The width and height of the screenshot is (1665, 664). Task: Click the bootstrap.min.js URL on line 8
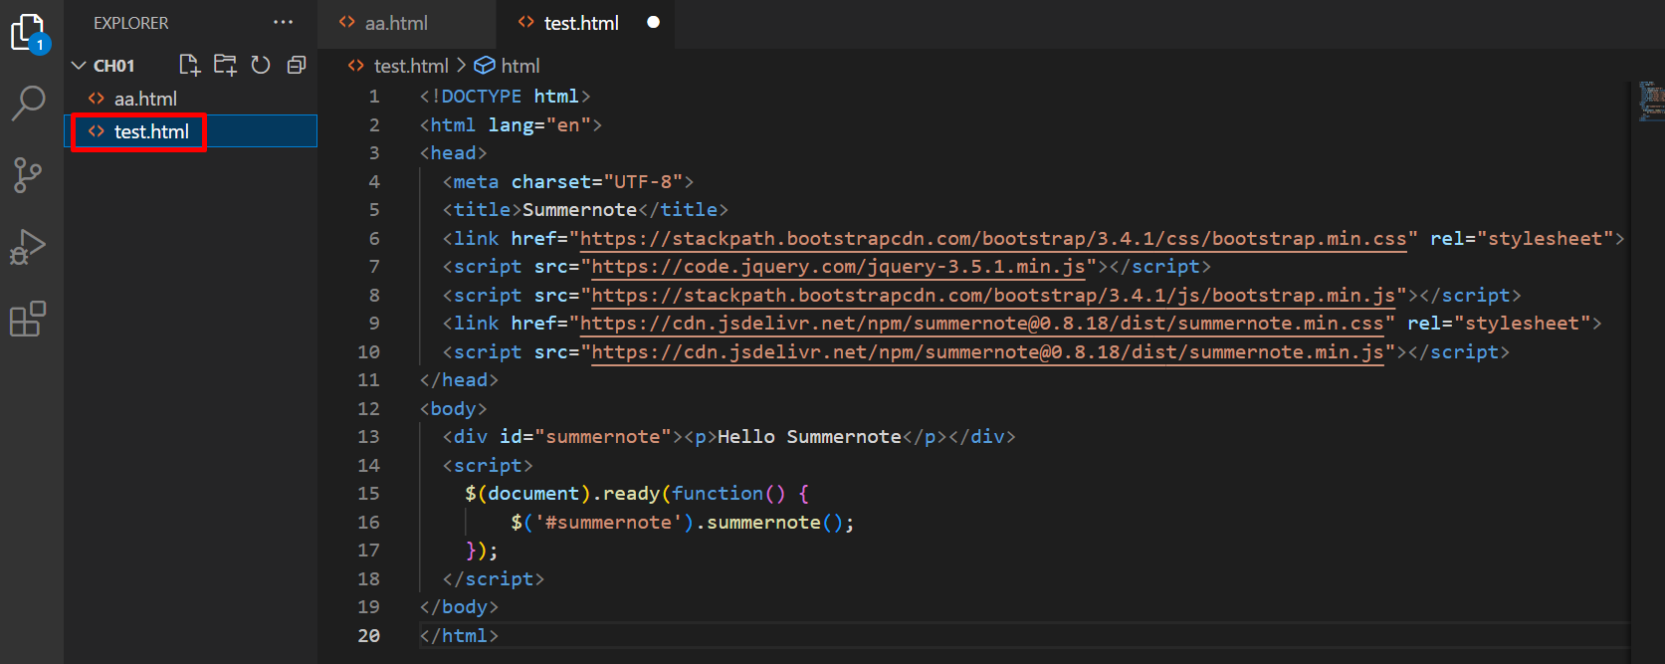[x=993, y=296]
